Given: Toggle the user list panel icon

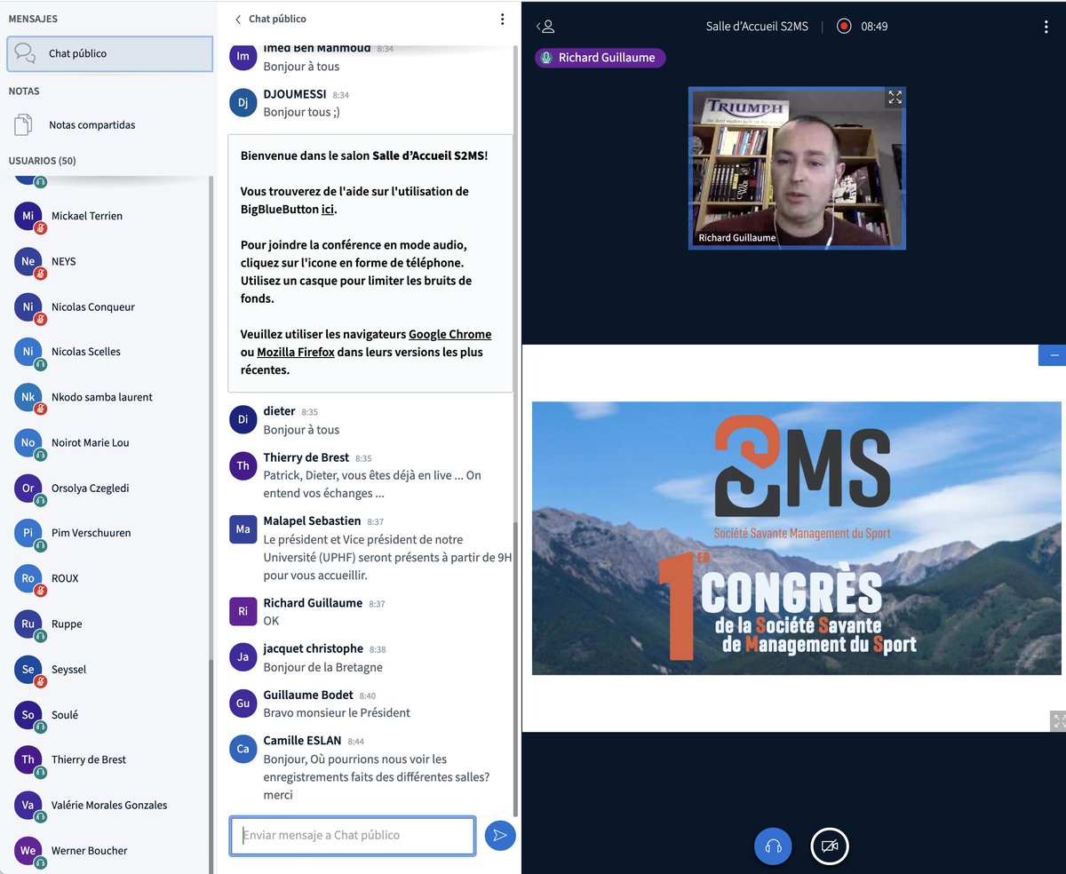Looking at the screenshot, I should [x=545, y=27].
